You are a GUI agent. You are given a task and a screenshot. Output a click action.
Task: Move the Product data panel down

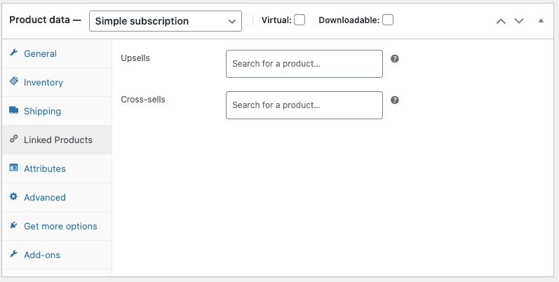pos(519,21)
